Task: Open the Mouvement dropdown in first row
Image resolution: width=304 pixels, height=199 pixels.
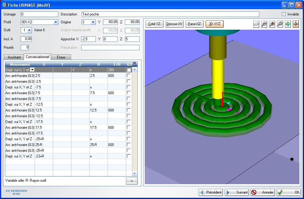Action: (x=33, y=70)
